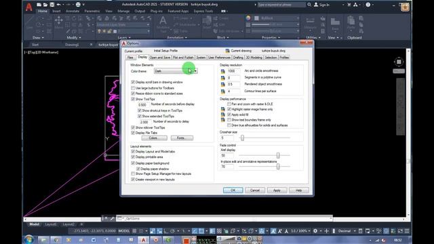Toggle Apply solid fill checkbox
Viewport: 434px width, 244px height.
click(229, 115)
